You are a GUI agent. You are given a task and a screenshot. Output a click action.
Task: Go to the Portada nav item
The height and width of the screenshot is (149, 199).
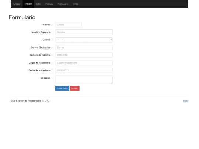49,4
